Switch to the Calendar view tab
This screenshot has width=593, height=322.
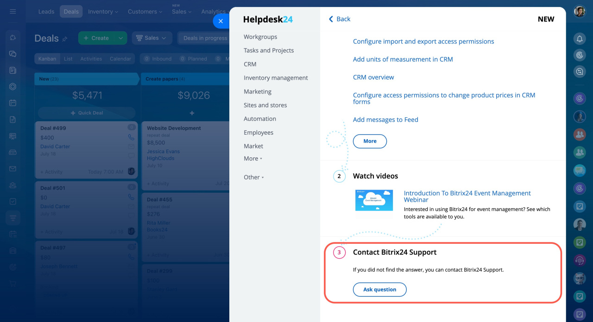(x=120, y=59)
